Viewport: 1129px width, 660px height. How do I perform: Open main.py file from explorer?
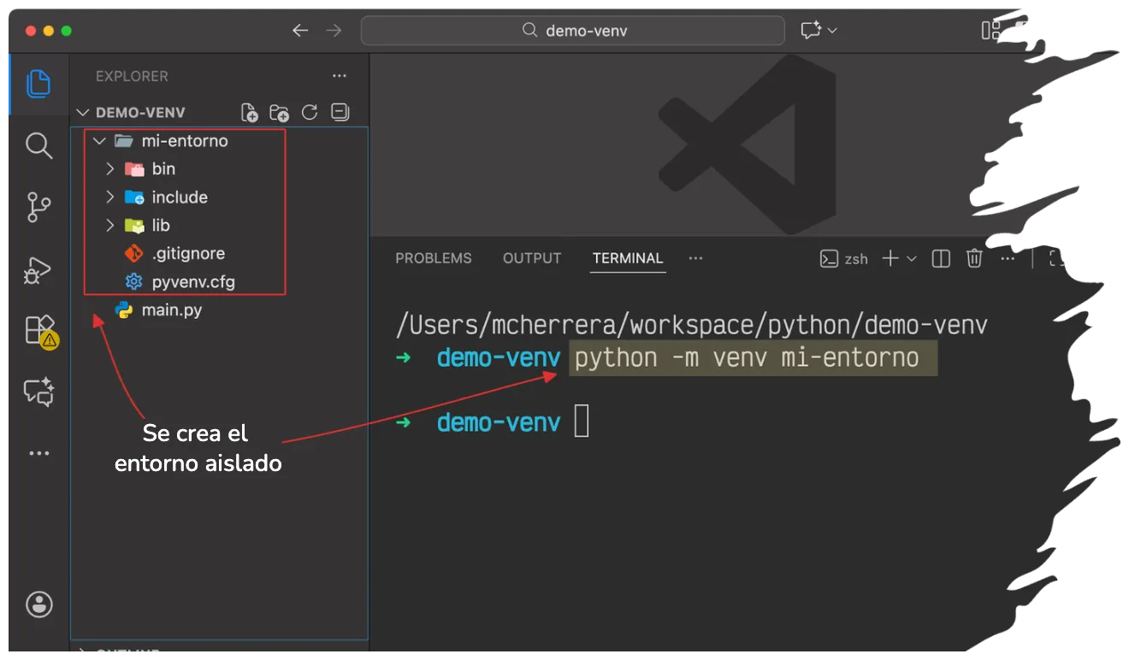[171, 309]
